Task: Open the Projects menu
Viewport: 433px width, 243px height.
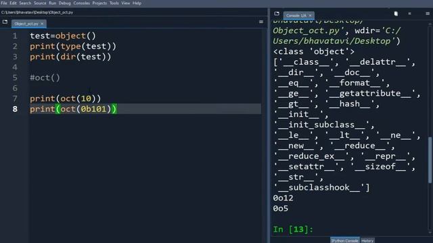Action: 99,3
